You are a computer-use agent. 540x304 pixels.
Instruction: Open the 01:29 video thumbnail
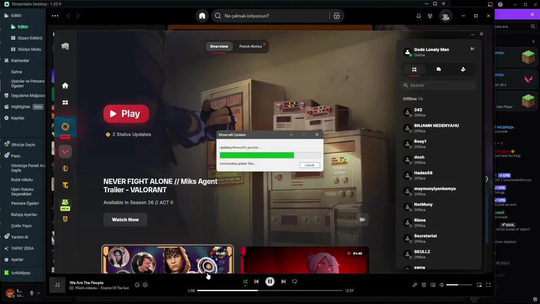167,259
